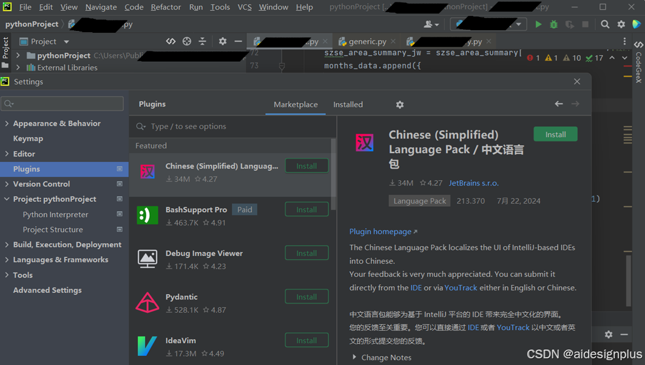Image resolution: width=645 pixels, height=365 pixels.
Task: Click the Pydantic plugin icon
Action: (147, 303)
